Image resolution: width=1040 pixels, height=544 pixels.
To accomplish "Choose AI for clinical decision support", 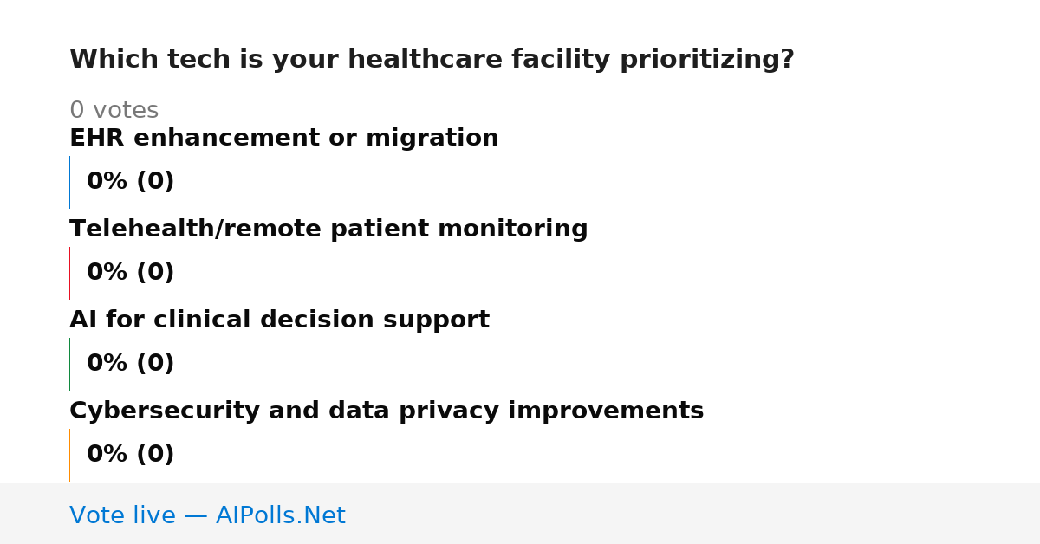I will tap(279, 321).
